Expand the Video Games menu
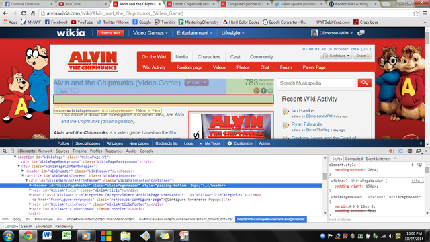The width and height of the screenshot is (430, 242). pyautogui.click(x=150, y=33)
